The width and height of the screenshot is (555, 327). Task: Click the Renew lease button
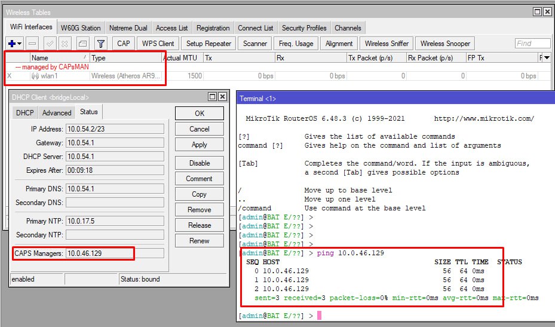click(200, 241)
